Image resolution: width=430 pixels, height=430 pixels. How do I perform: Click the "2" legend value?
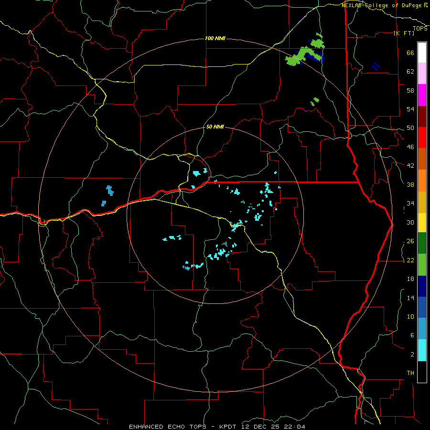[412, 355]
